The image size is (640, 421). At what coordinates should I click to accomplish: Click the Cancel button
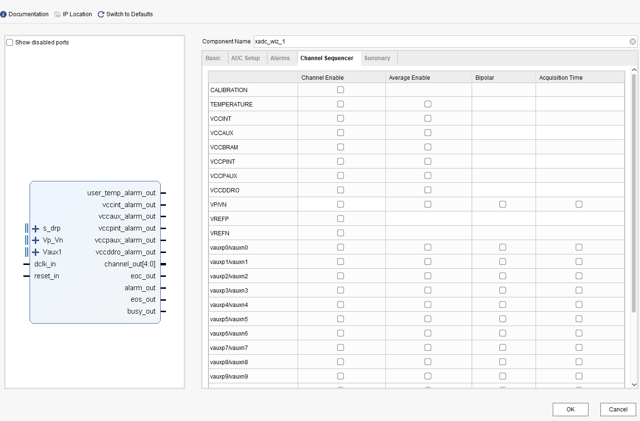point(618,409)
